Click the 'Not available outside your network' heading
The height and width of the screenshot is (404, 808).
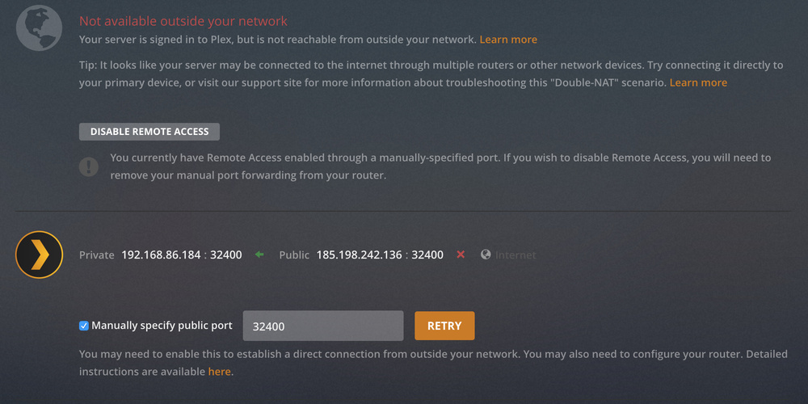point(183,21)
